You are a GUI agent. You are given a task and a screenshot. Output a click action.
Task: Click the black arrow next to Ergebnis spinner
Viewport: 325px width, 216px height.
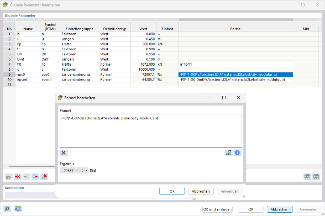click(86, 170)
